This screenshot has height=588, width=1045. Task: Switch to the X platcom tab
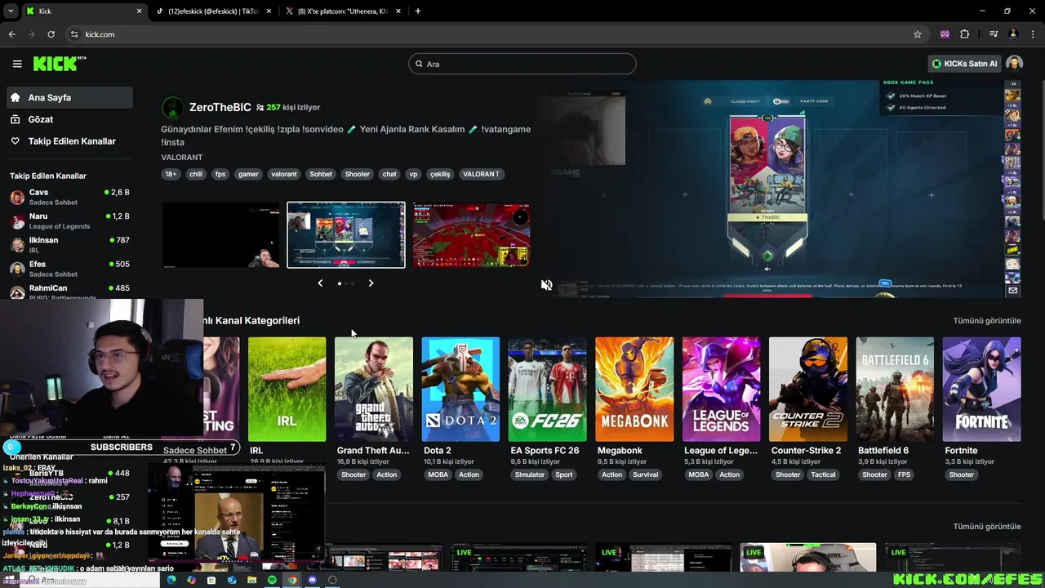[x=343, y=11]
